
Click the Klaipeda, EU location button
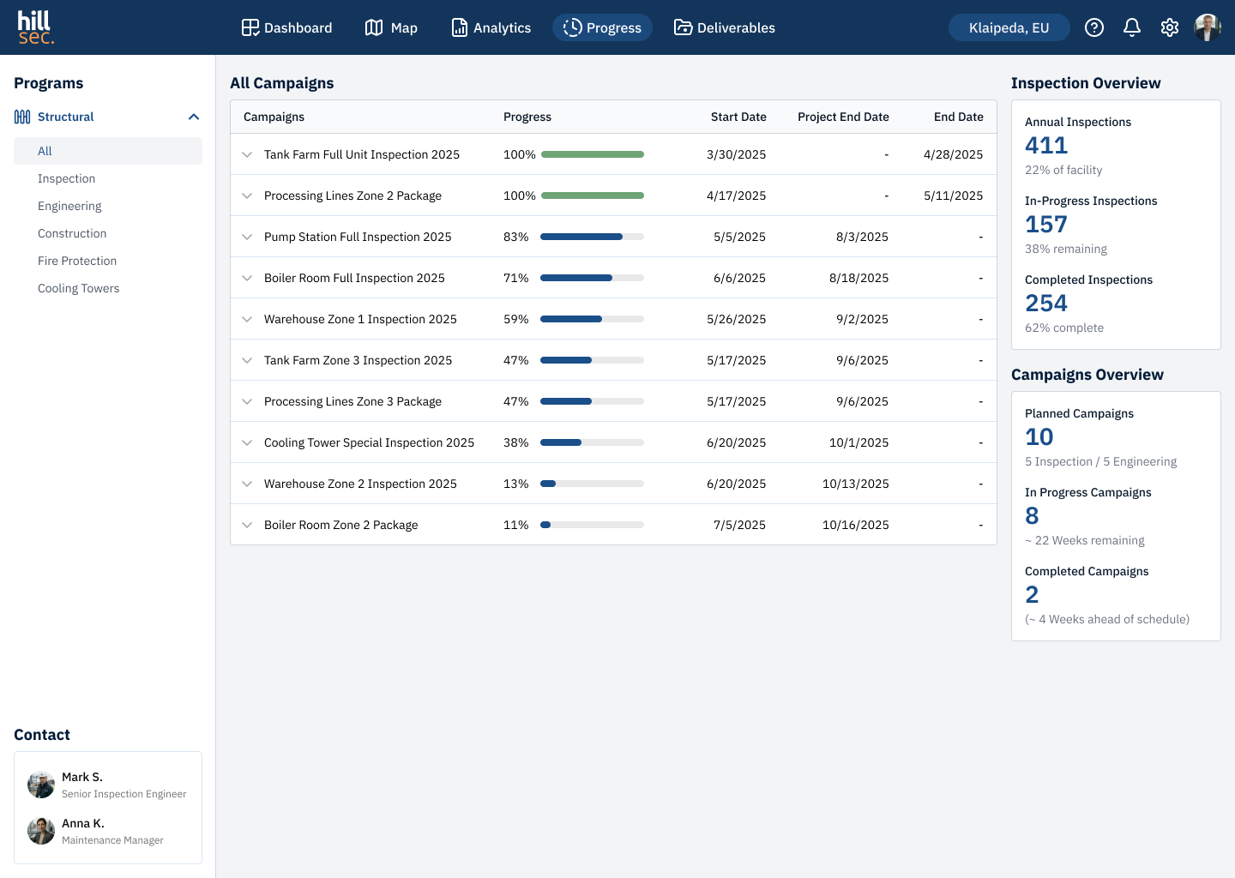pyautogui.click(x=1009, y=27)
